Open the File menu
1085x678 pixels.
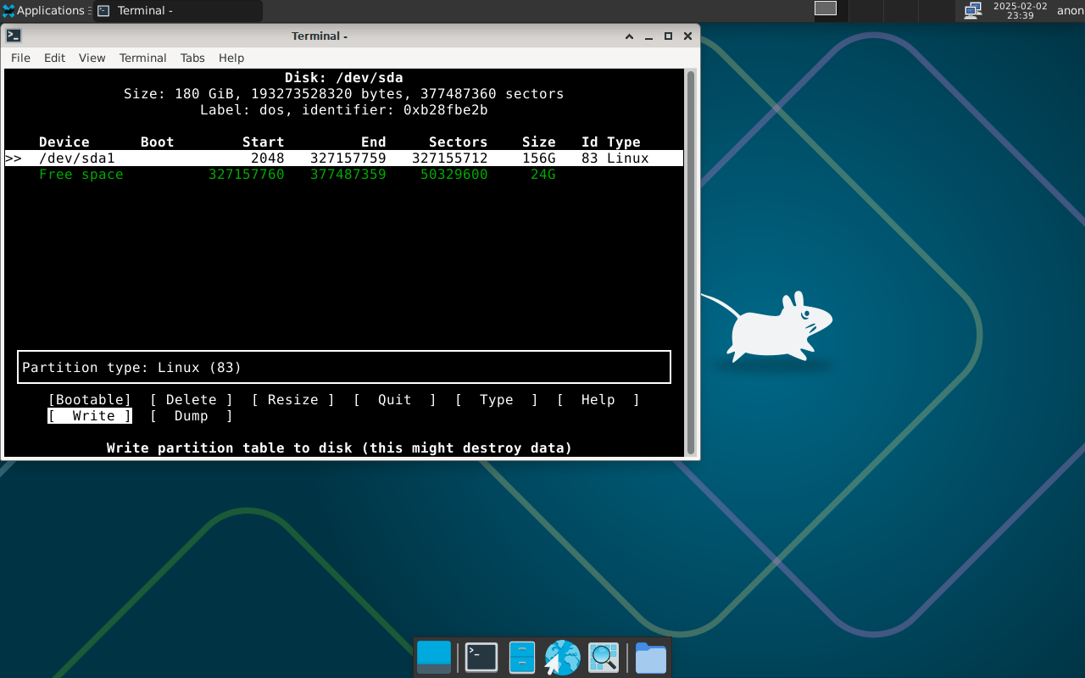click(x=20, y=58)
